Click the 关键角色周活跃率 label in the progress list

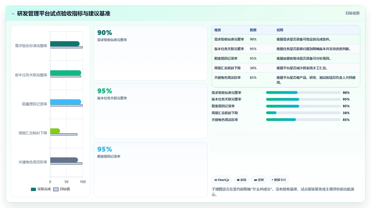[x=225, y=120]
